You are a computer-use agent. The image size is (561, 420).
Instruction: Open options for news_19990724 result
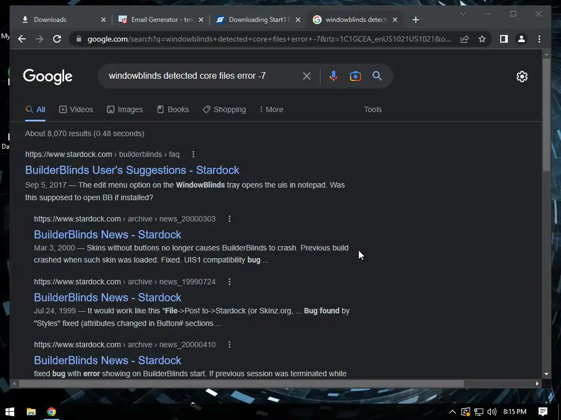[x=230, y=282]
